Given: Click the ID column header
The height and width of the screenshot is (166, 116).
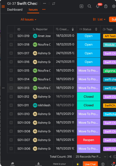Looking at the screenshot, I should point(19,29).
